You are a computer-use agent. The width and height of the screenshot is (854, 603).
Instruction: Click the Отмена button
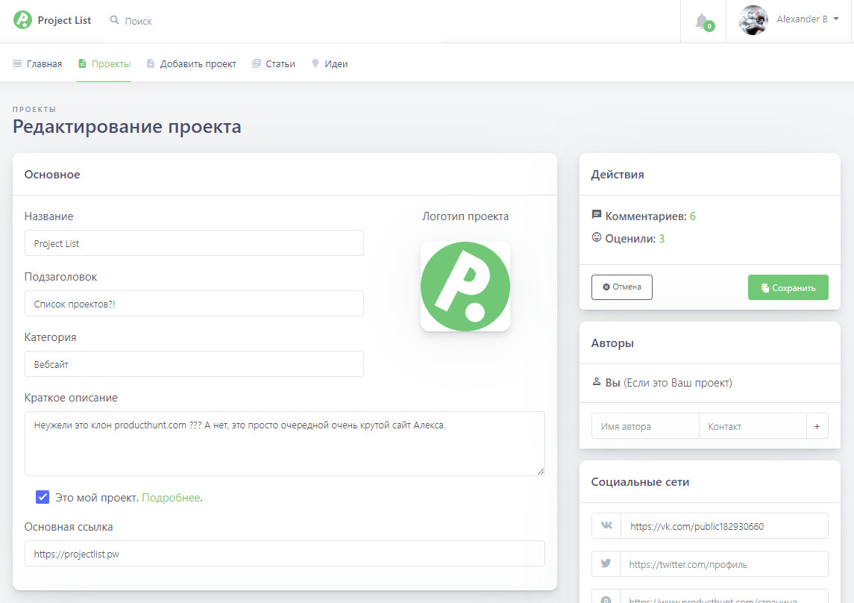[x=621, y=287]
